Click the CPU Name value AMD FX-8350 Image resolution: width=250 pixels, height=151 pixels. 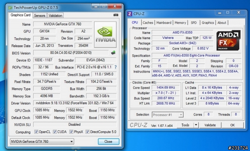click(x=182, y=32)
